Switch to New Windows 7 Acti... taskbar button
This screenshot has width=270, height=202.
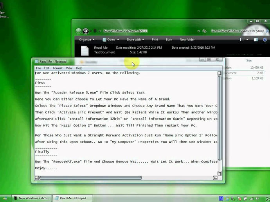[x=32, y=198]
